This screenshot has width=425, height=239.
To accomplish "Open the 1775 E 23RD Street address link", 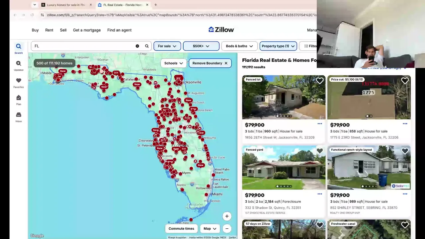I will [364, 137].
